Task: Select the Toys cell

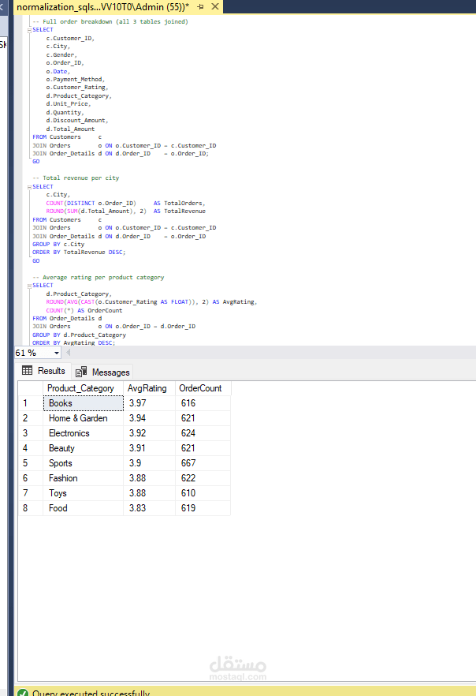Action: [x=83, y=493]
